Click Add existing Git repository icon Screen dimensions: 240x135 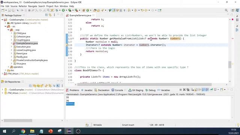point(34,86)
